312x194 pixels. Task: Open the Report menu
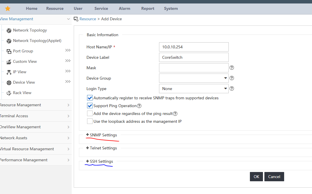148,8
